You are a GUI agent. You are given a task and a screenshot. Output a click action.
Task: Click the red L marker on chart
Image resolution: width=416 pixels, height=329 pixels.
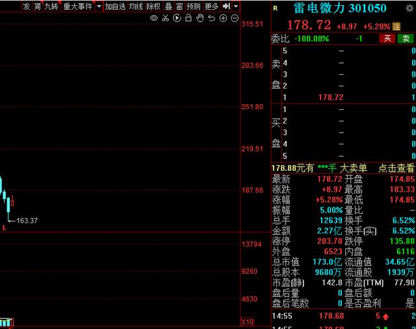point(5,228)
